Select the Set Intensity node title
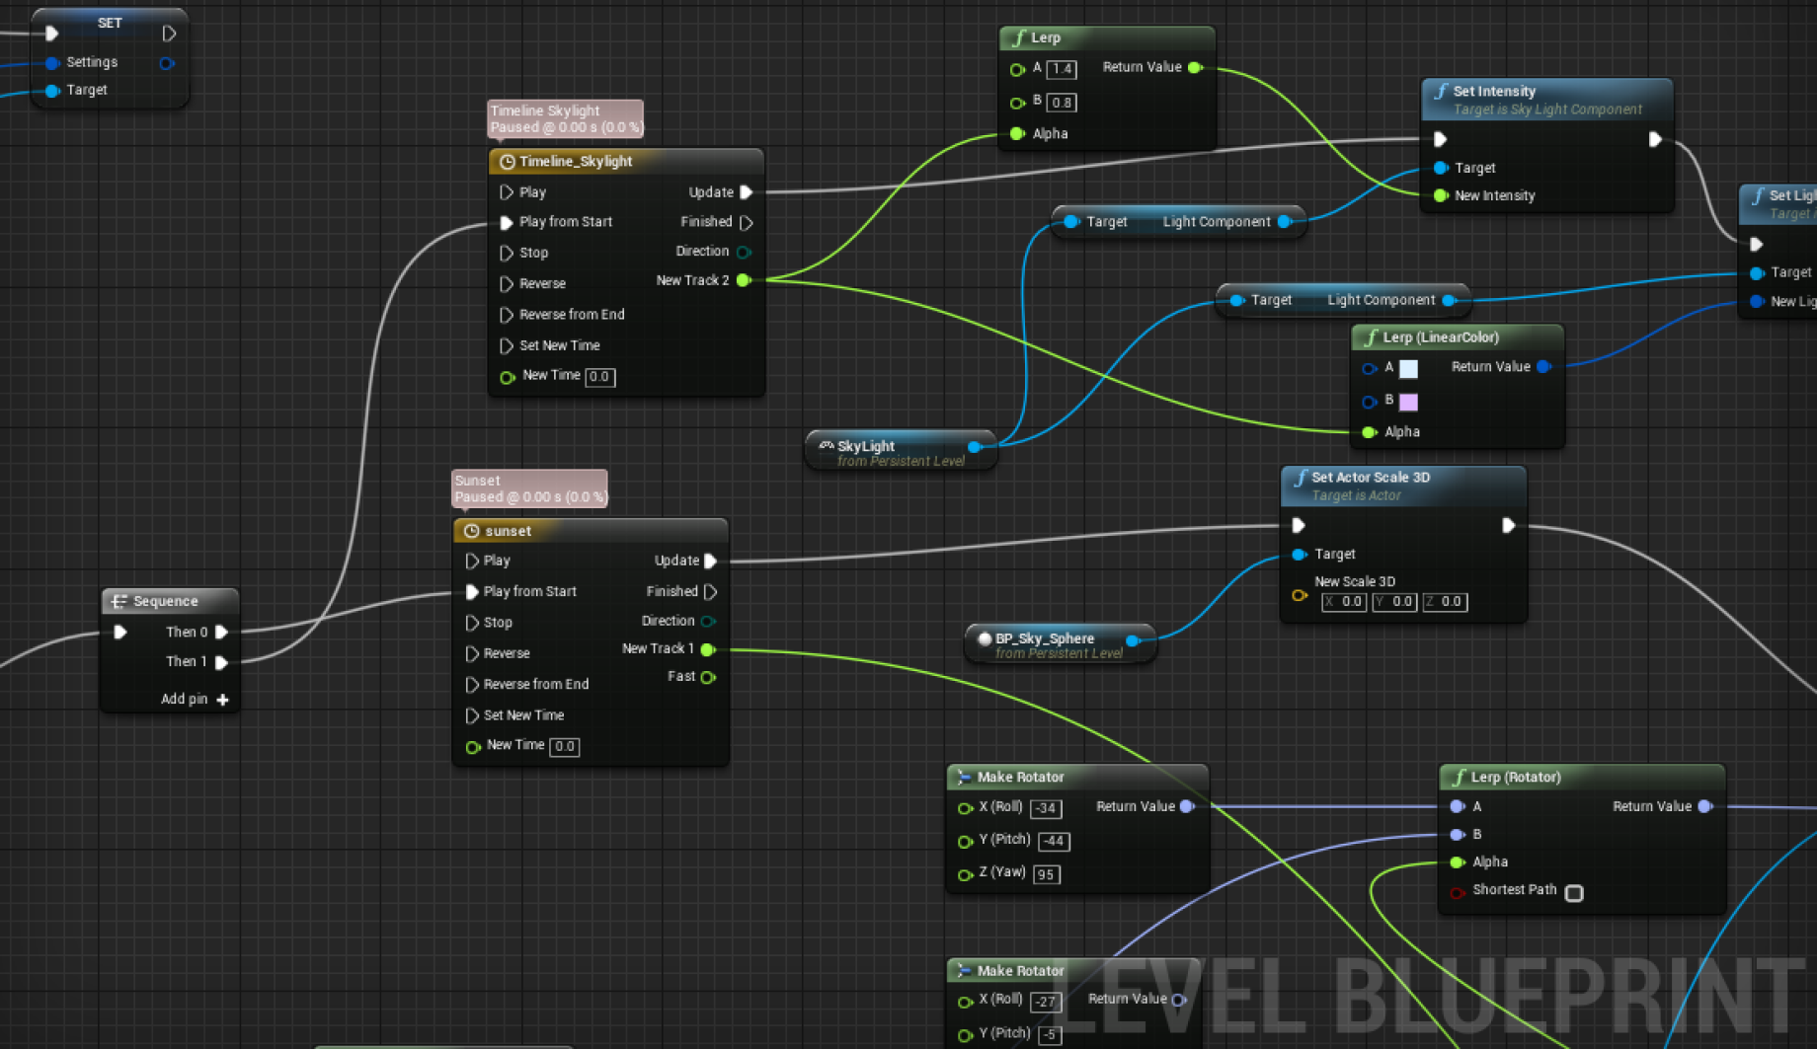 point(1494,91)
